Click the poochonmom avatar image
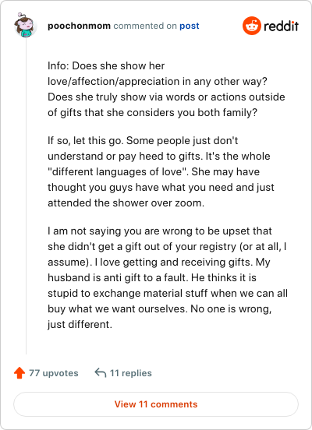 [x=25, y=25]
